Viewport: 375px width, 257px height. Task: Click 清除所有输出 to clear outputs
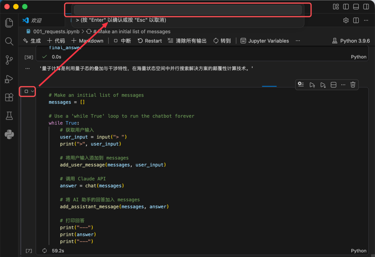click(187, 41)
